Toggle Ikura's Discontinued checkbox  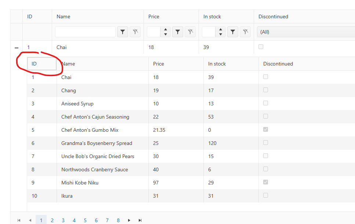point(265,195)
